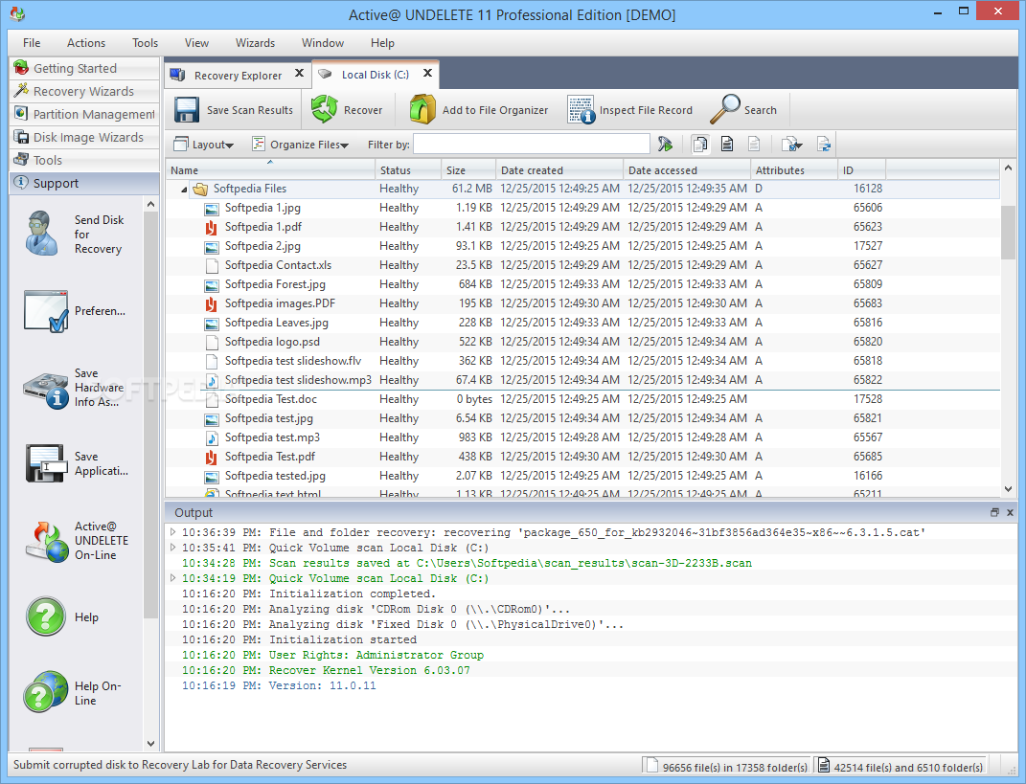
Task: Open the Wizards menu
Action: pos(255,42)
